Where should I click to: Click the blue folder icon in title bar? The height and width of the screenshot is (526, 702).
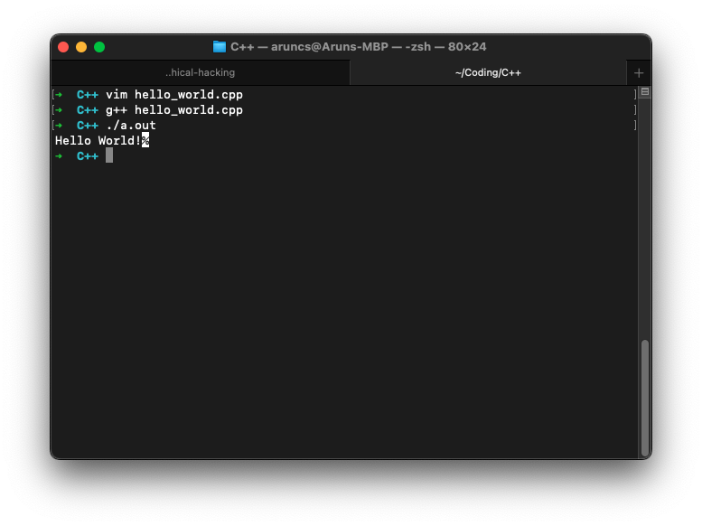220,47
